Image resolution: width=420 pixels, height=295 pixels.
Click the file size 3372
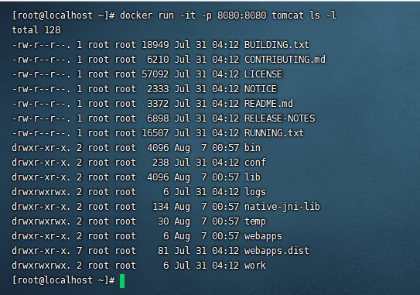point(158,104)
